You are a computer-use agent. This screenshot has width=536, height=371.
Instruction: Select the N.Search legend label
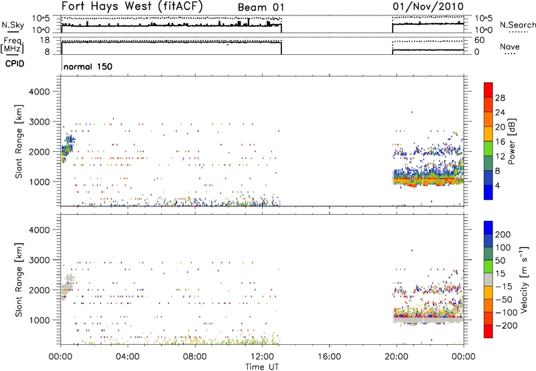click(517, 25)
